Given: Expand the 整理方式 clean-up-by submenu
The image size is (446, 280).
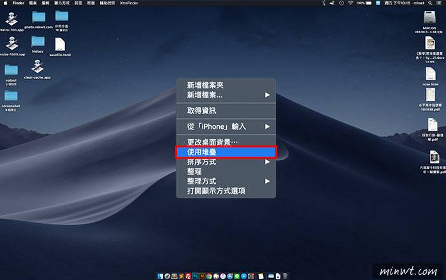Looking at the screenshot, I should click(226, 181).
